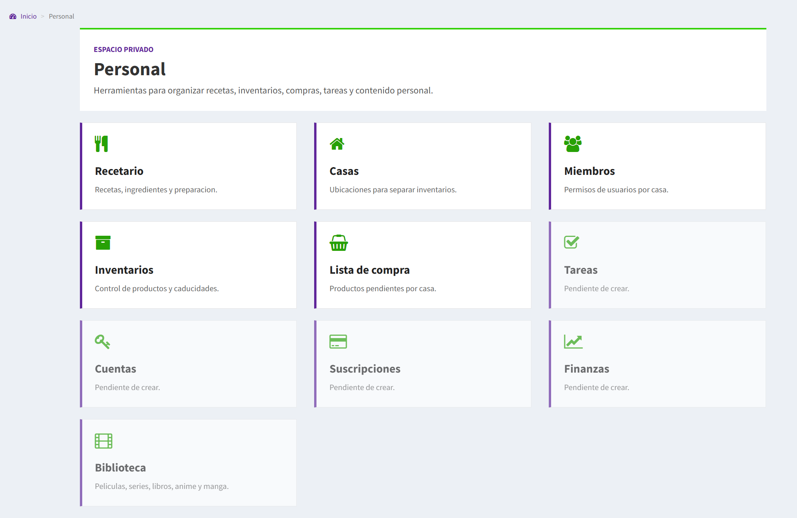Screen dimensions: 797x518
Task: Open the Lista de compra title
Action: coord(370,270)
